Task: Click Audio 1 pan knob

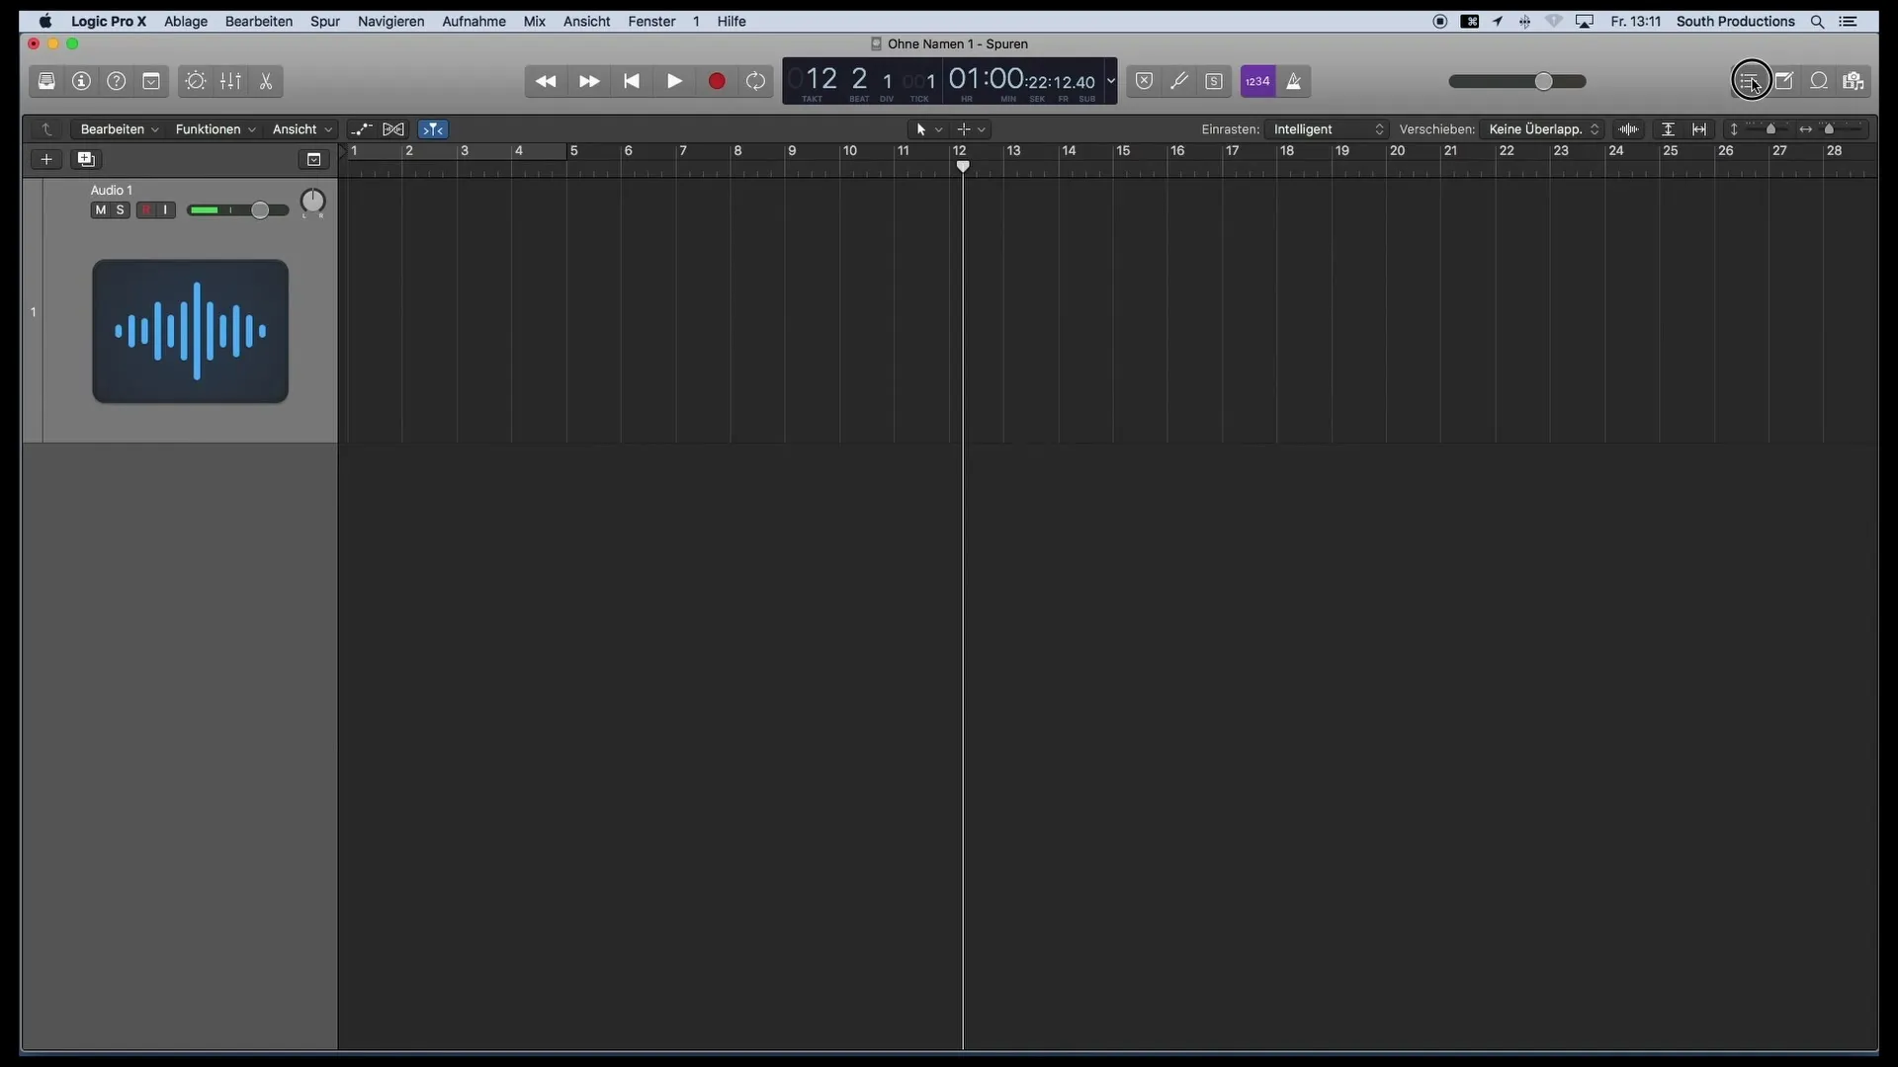Action: click(312, 202)
